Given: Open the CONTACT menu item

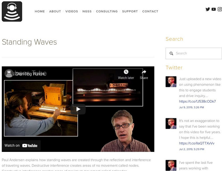Looking at the screenshot, I should pos(150,11).
